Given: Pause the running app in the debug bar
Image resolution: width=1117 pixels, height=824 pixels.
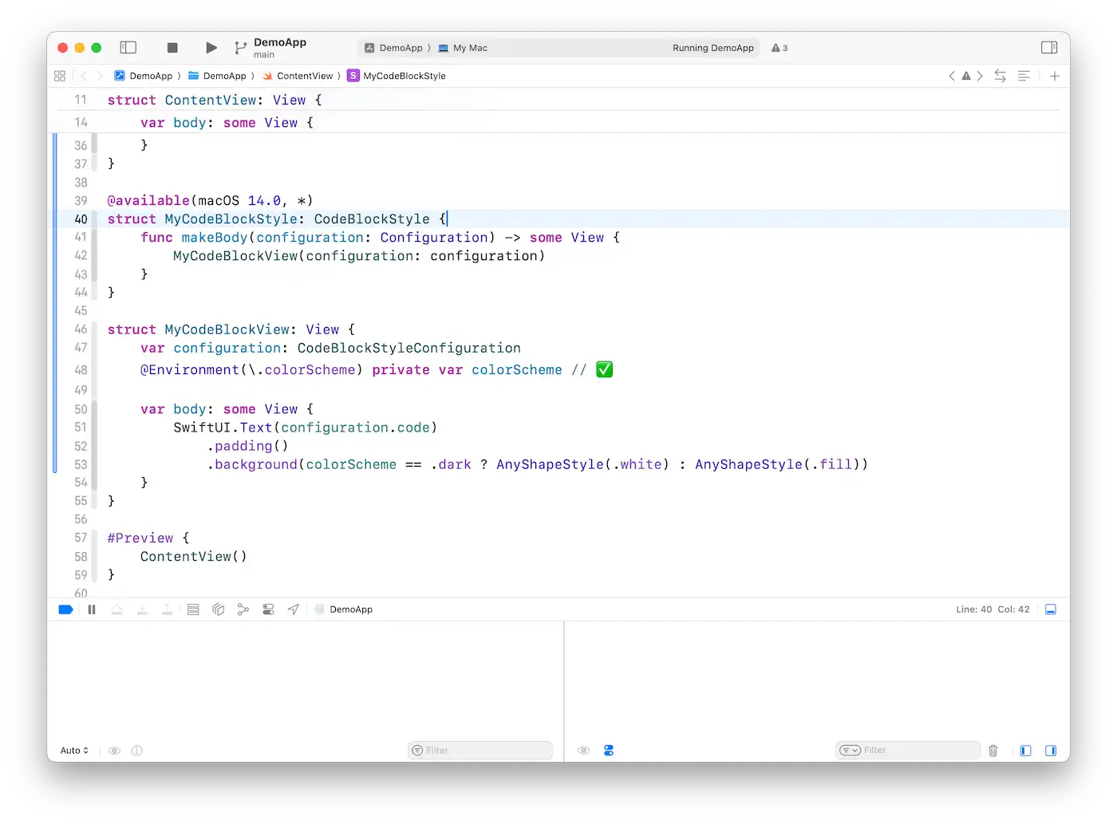Looking at the screenshot, I should (x=92, y=609).
